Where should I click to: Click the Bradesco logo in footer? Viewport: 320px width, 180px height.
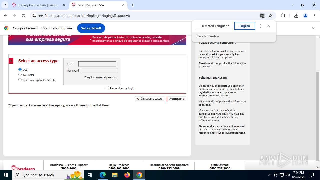click(23, 168)
